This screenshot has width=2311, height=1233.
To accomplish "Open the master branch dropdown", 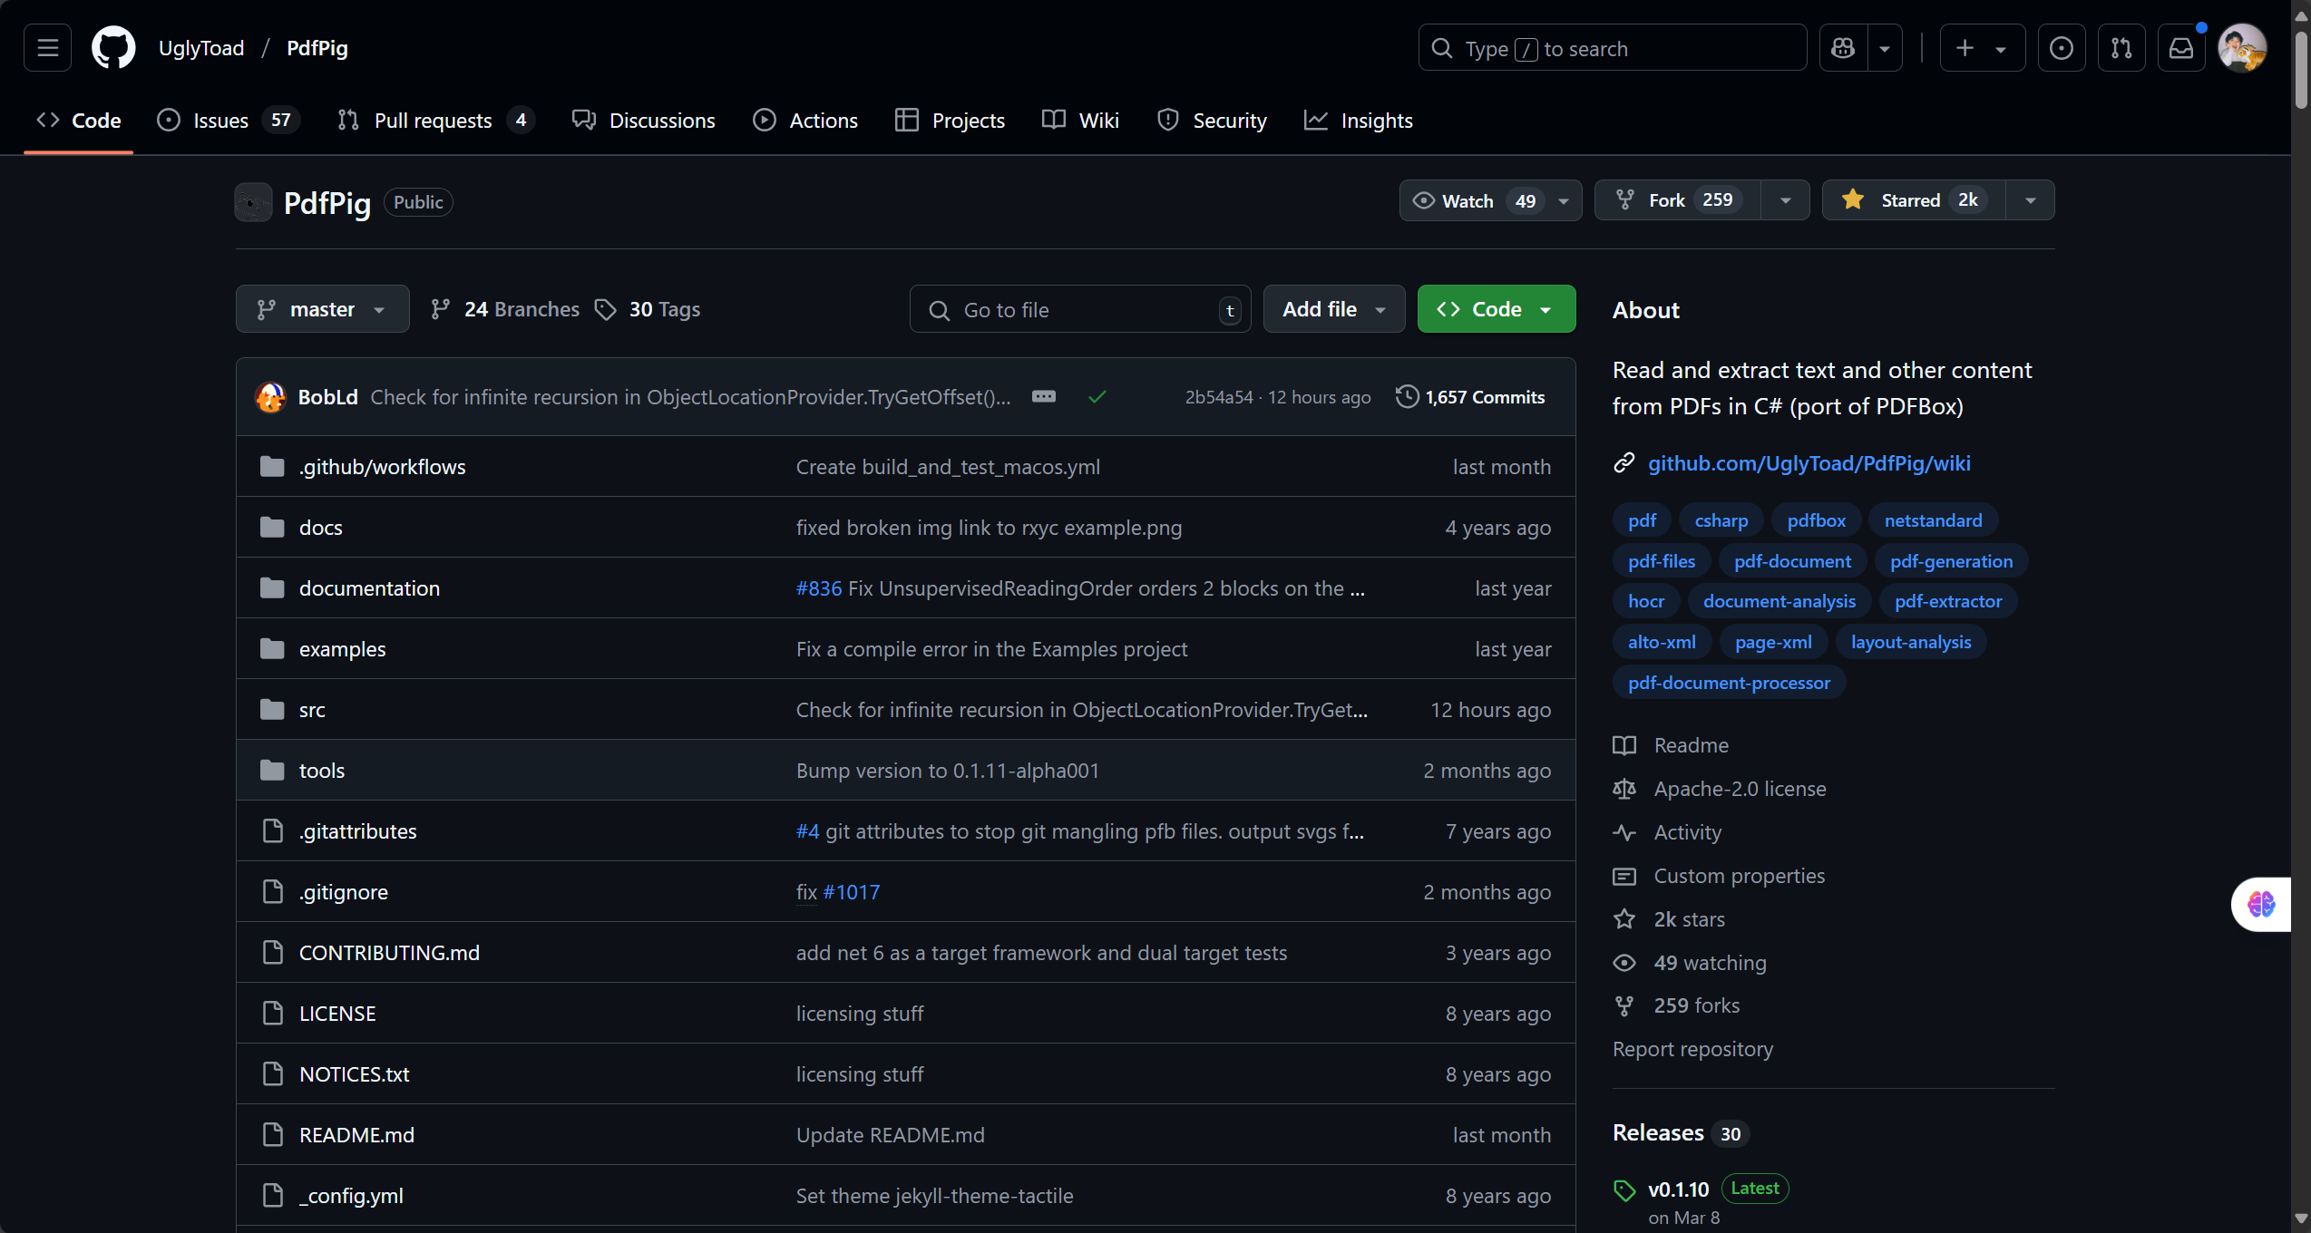I will coord(322,310).
